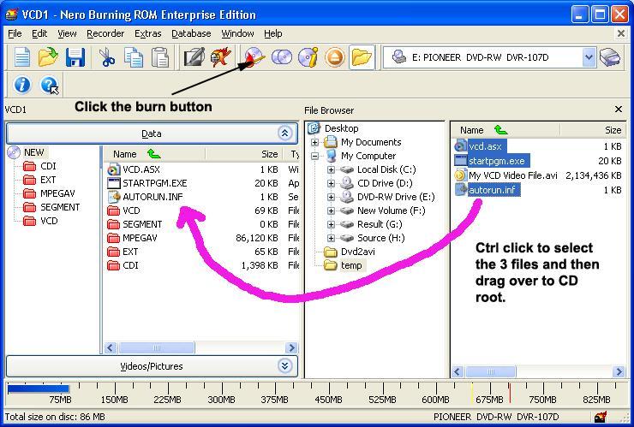634x427 pixels.
Task: Select the temp folder in File Browser
Action: click(x=351, y=265)
